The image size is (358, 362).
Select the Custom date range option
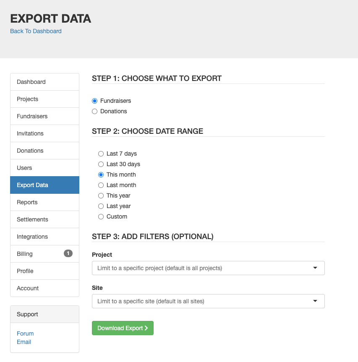click(x=101, y=217)
